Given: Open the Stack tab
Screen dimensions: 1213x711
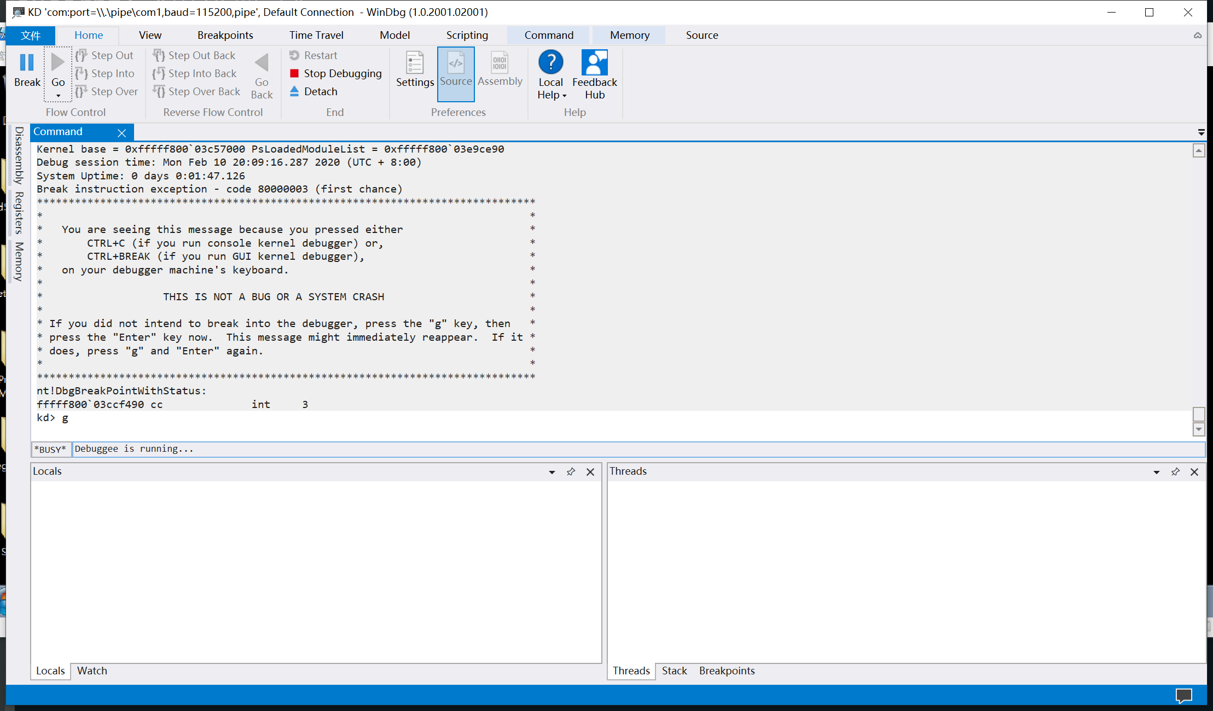Looking at the screenshot, I should coord(674,671).
